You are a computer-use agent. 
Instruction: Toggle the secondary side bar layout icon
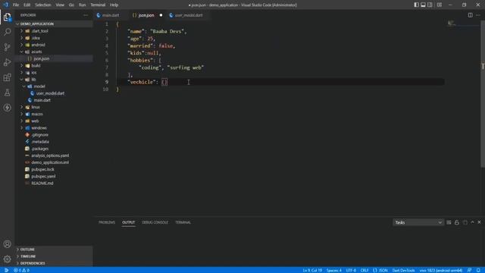coord(430,5)
